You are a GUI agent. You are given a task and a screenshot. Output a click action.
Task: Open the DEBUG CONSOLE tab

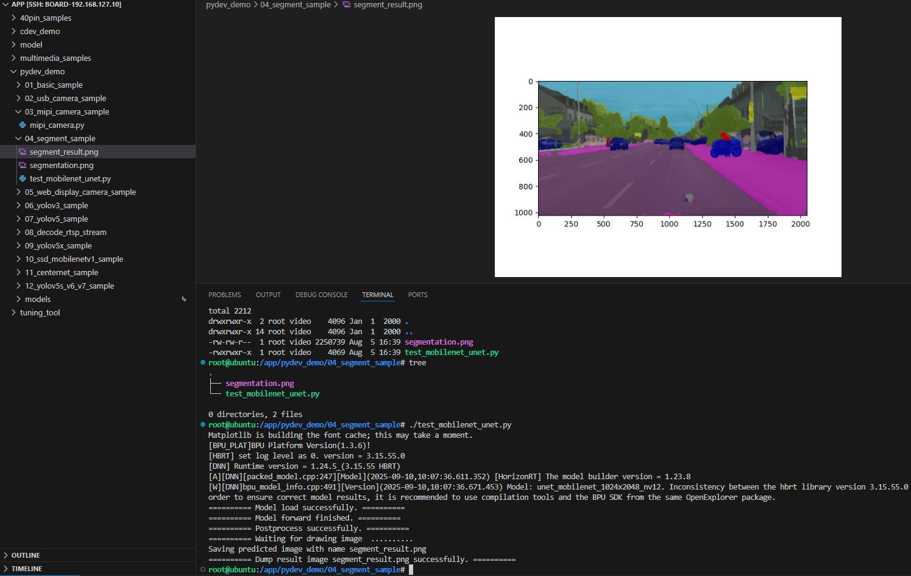321,295
